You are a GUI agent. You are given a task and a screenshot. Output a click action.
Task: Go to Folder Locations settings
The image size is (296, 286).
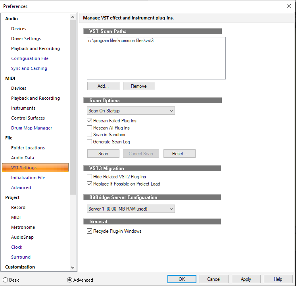[28, 148]
